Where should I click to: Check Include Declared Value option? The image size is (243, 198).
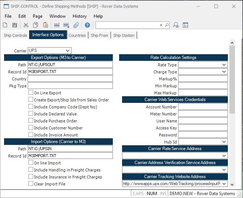31,114
